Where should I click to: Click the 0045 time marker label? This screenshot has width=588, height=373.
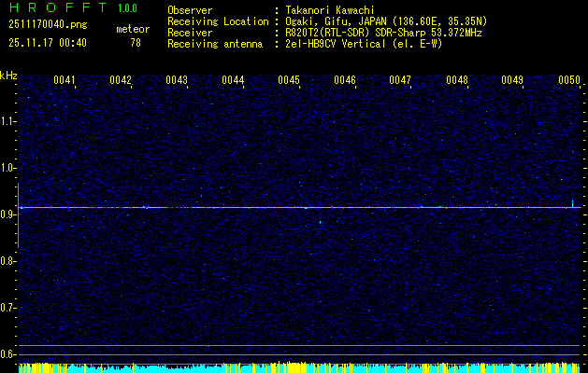[289, 81]
